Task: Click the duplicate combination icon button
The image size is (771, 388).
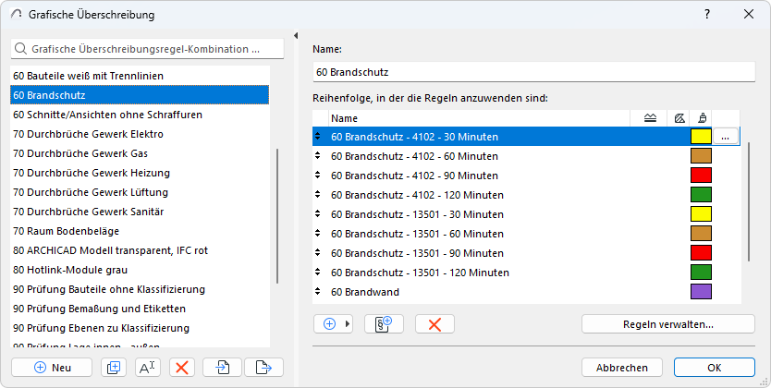Action: pos(114,367)
